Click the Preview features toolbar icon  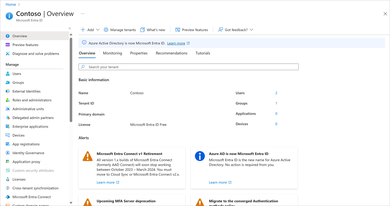pos(178,30)
